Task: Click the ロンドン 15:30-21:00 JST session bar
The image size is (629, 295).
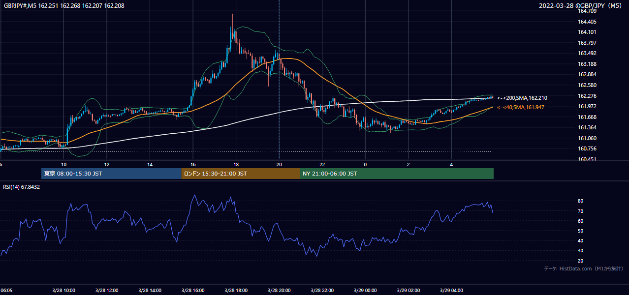Action: coord(241,174)
